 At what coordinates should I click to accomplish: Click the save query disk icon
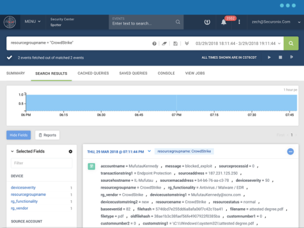(x=176, y=43)
